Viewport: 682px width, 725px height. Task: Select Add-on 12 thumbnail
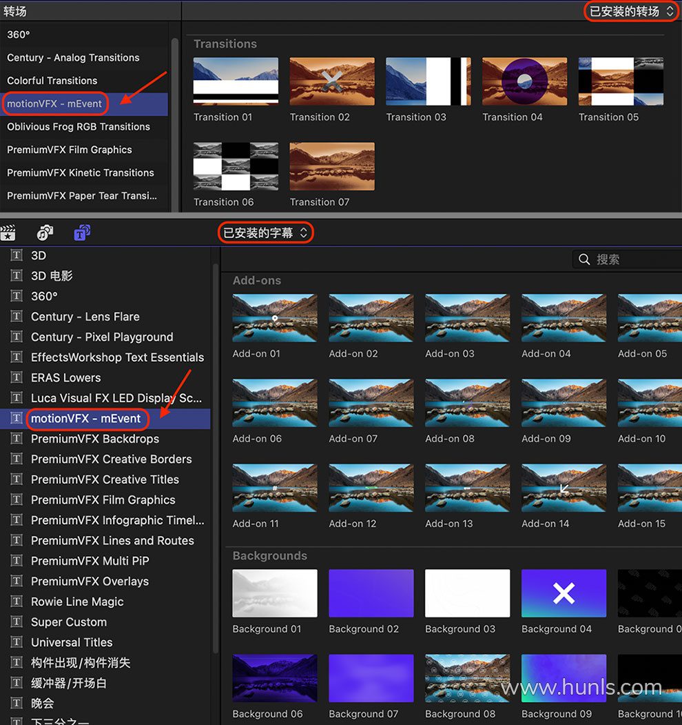(x=371, y=488)
